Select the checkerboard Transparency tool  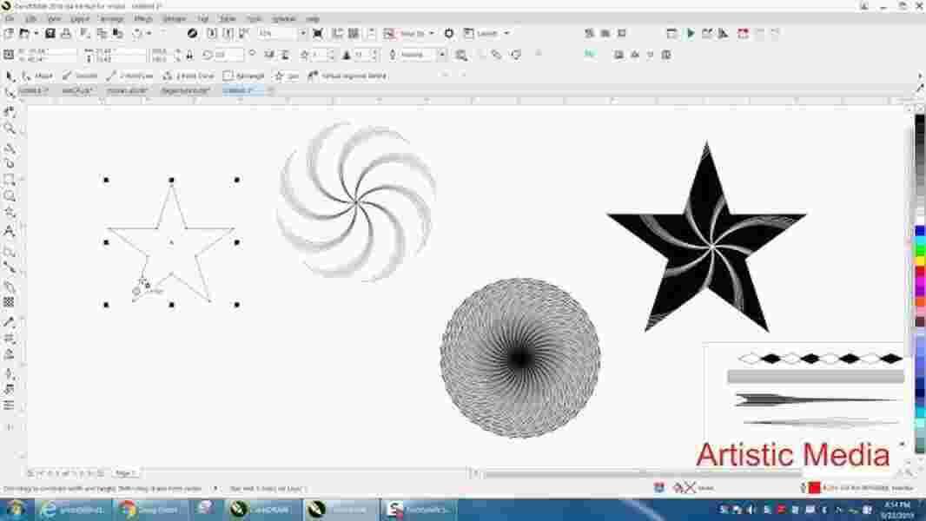pos(10,302)
